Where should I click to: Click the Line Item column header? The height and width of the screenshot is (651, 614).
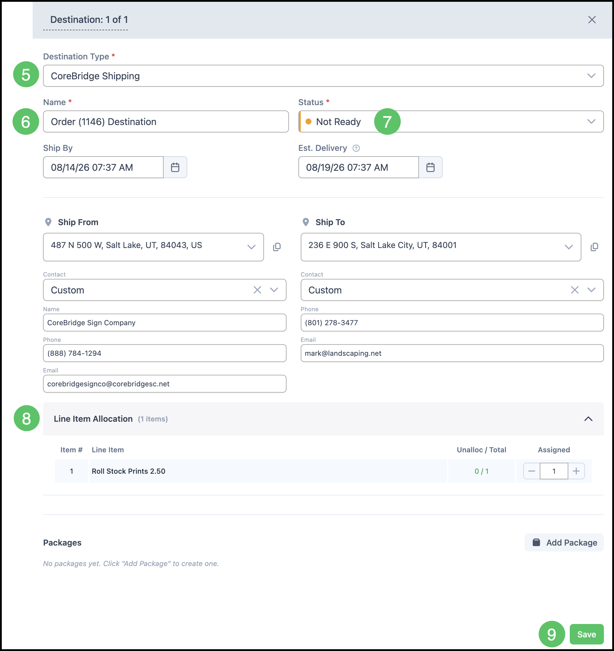[x=108, y=450]
